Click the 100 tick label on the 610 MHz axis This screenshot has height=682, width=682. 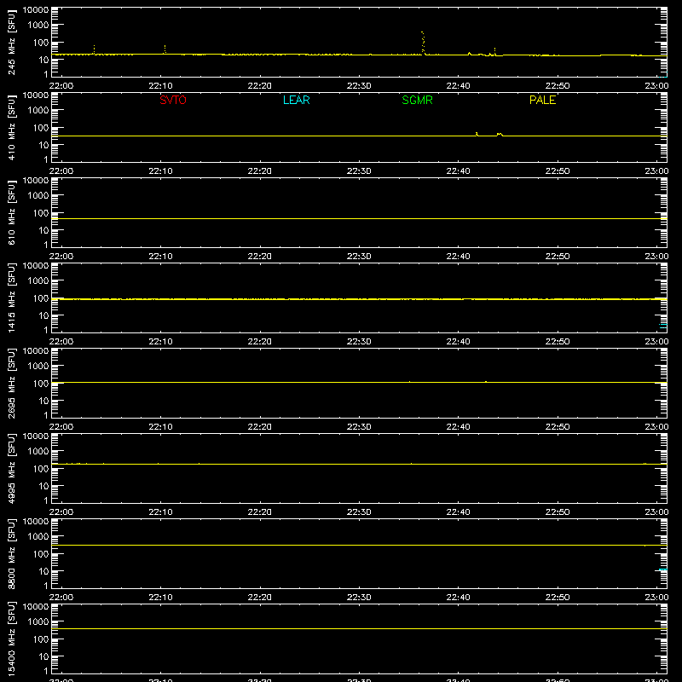pos(41,213)
